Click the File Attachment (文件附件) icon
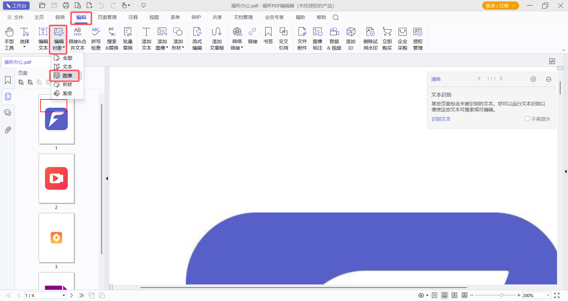 tap(302, 38)
